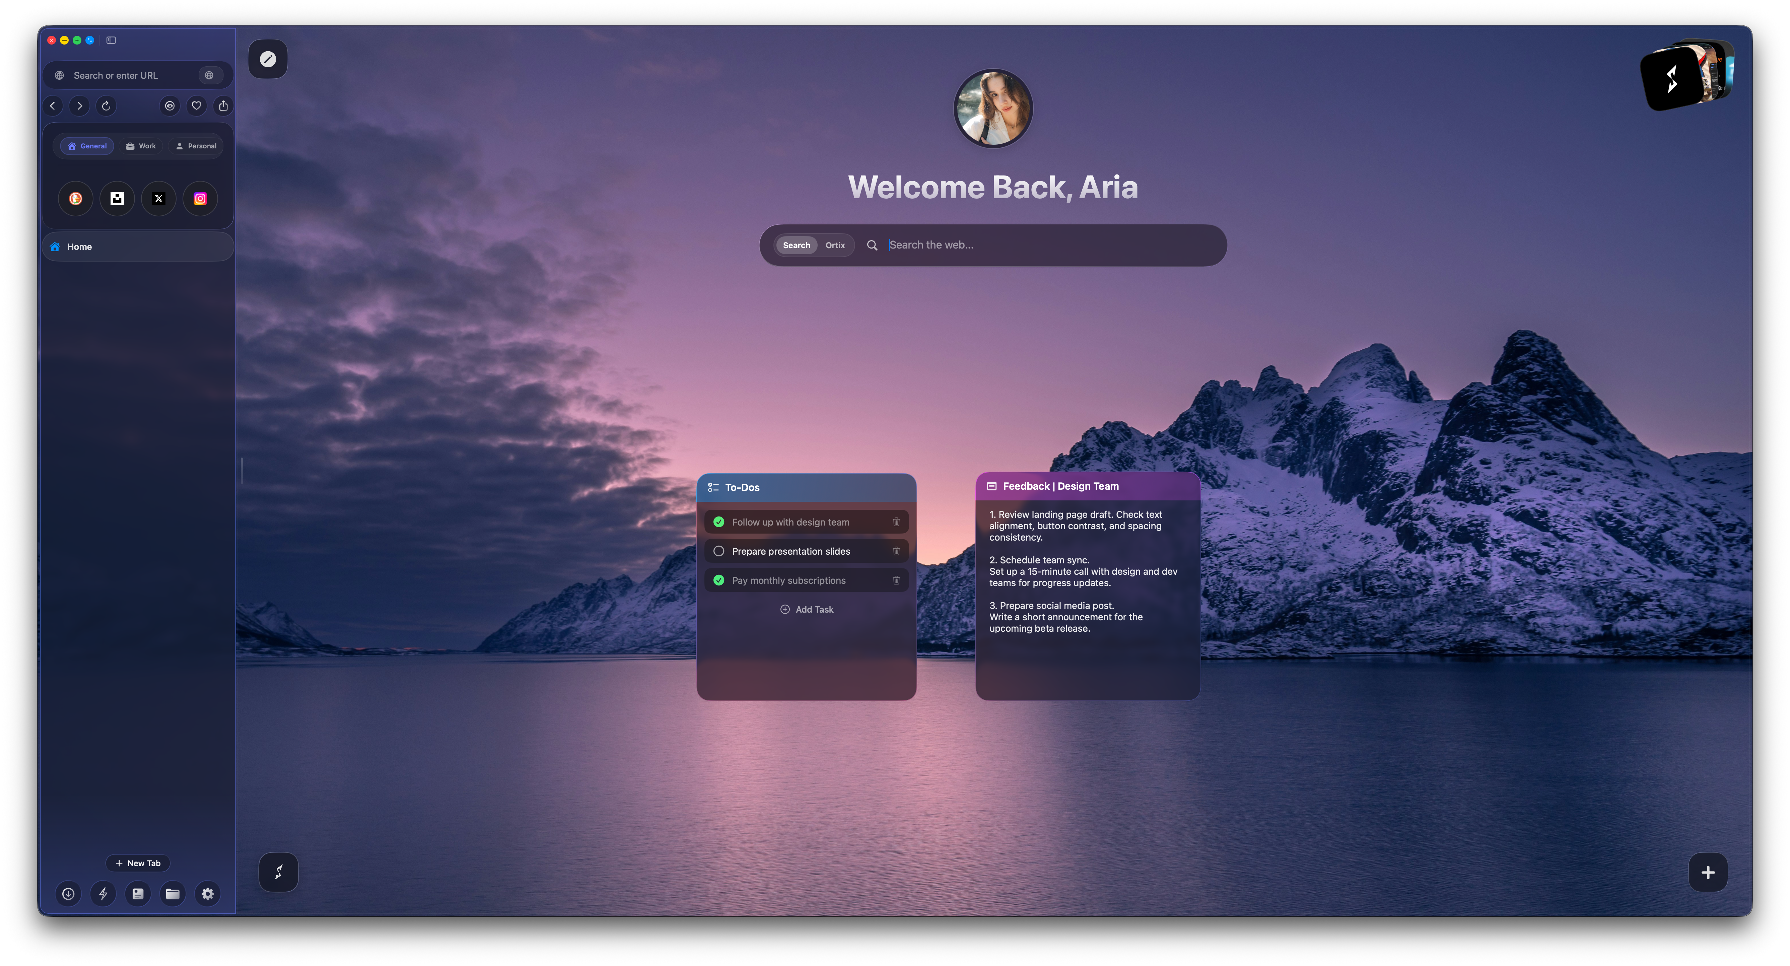Screen dimensions: 1790x966
Task: Uncheck Follow up with design team task
Action: (x=719, y=521)
